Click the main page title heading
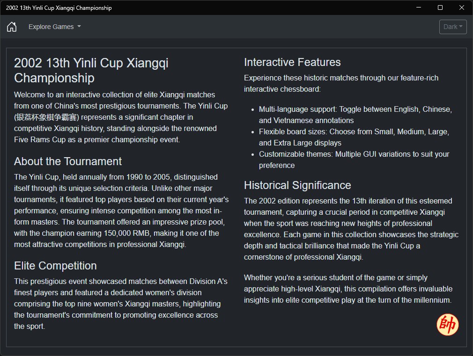473x356 pixels. (91, 70)
